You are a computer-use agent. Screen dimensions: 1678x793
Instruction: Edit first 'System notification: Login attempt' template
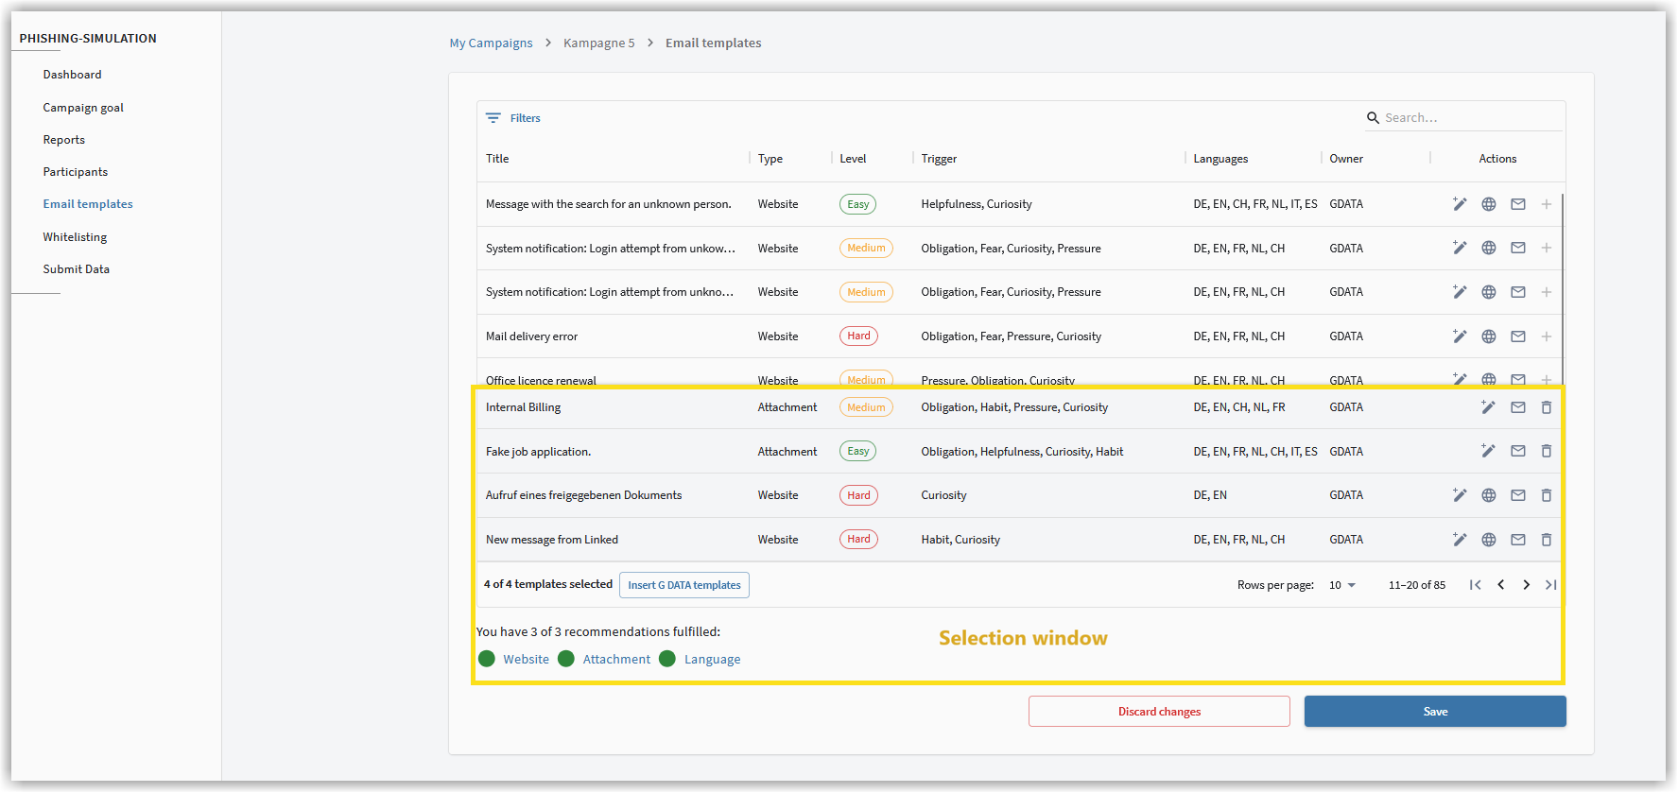click(1460, 248)
